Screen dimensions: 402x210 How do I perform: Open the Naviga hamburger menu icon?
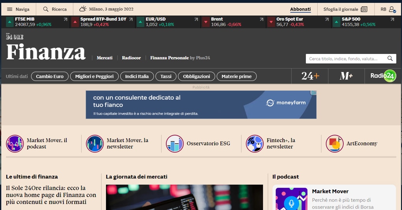coord(9,9)
